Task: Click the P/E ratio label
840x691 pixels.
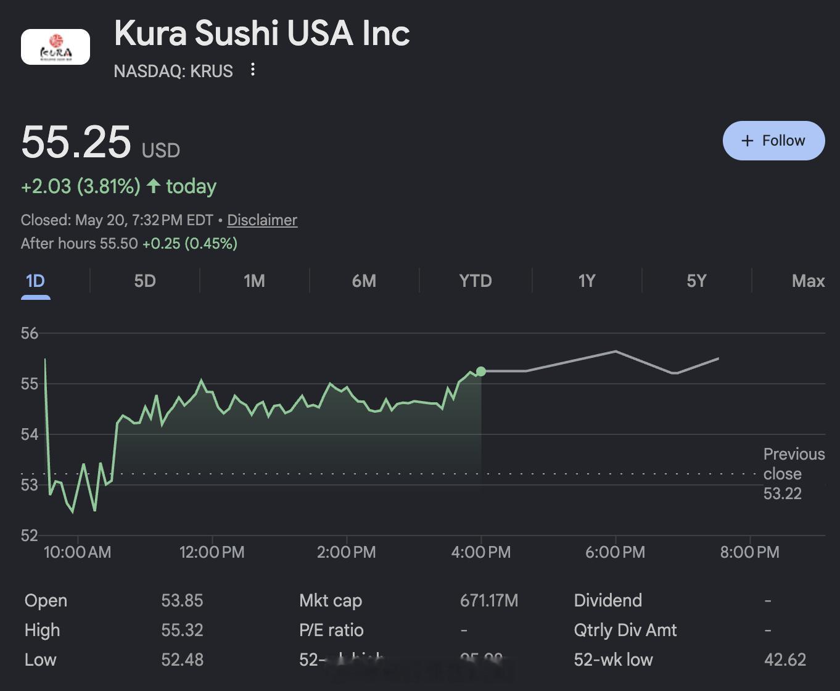Action: coord(331,631)
